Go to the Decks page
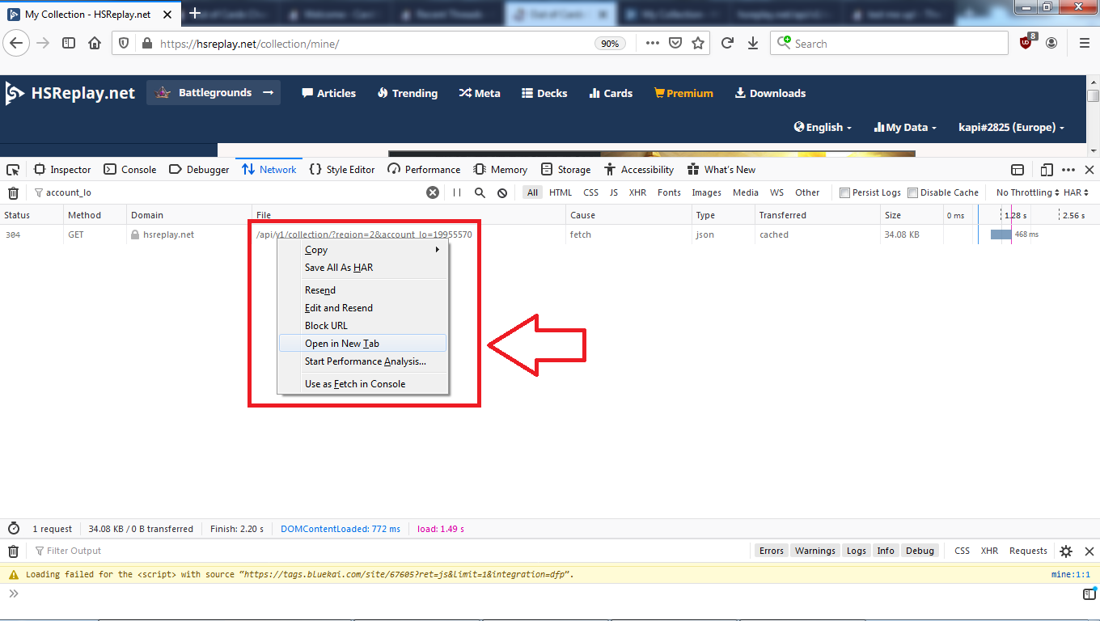 544,93
